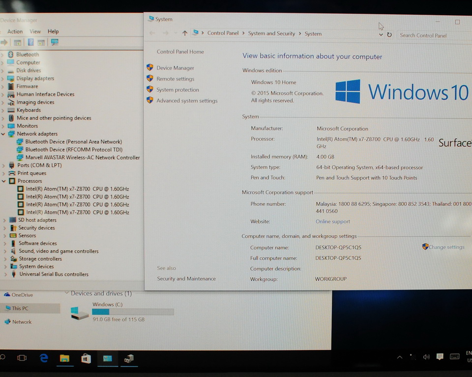Image resolution: width=472 pixels, height=377 pixels.
Task: Click the Keyboards category icon
Action: pyautogui.click(x=11, y=110)
